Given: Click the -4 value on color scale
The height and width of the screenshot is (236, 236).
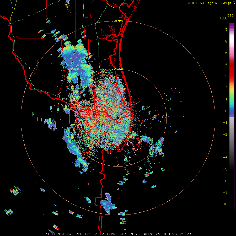Looking at the screenshot, I should coord(225,158).
